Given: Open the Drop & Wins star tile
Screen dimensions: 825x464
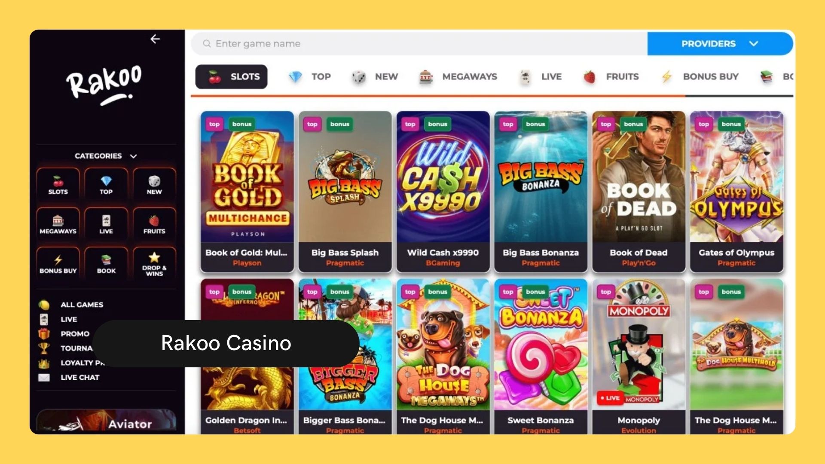Looking at the screenshot, I should pyautogui.click(x=154, y=263).
